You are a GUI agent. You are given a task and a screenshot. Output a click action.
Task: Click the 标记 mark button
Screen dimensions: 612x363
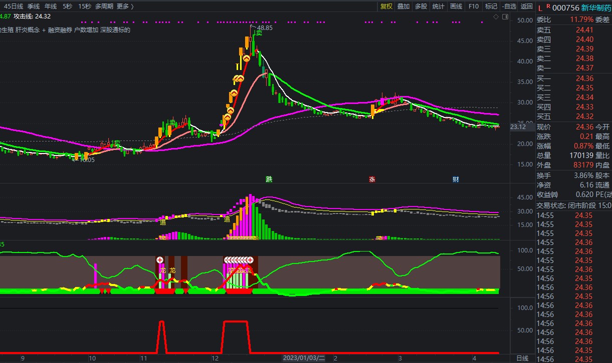(491, 6)
